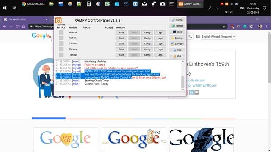Toggle the MySQL service checkbox
The width and height of the screenshot is (271, 152).
(61, 38)
